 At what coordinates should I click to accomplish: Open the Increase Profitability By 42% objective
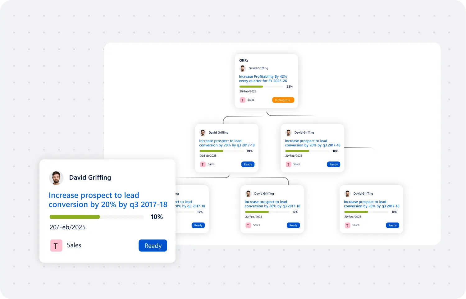point(263,79)
